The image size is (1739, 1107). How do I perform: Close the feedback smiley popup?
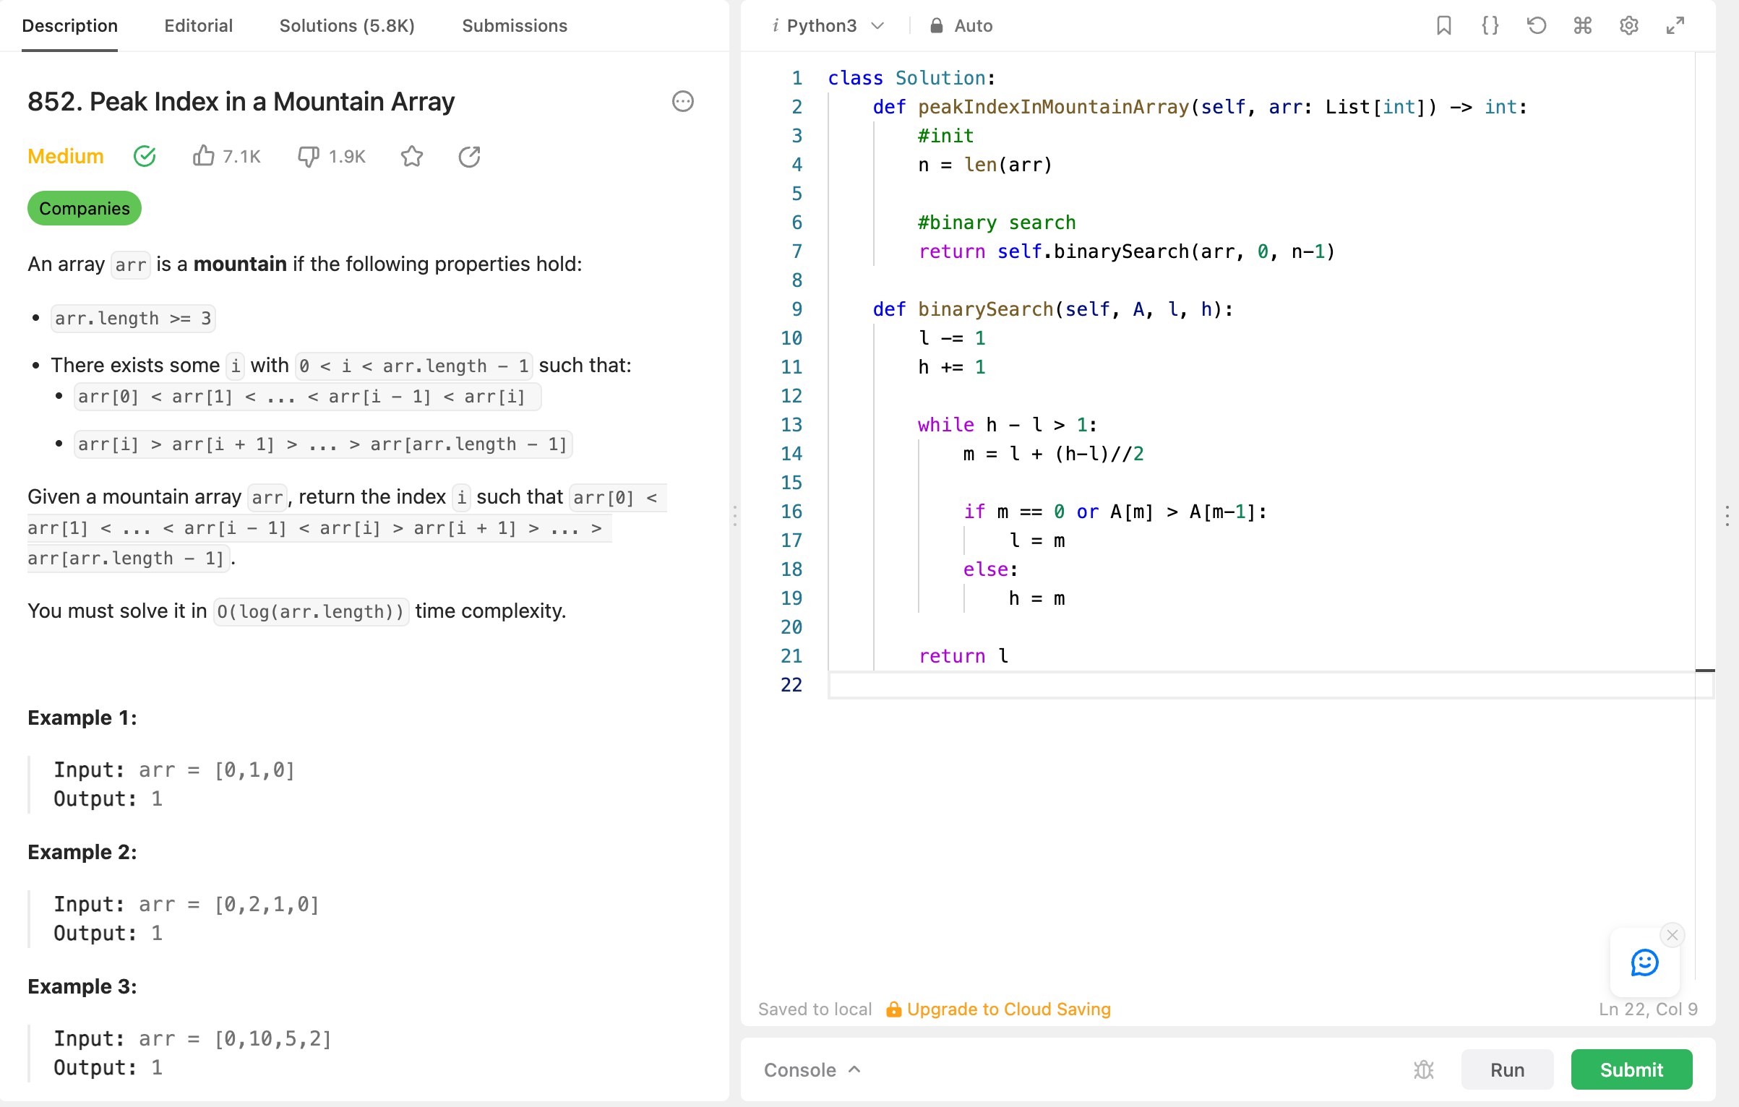[1672, 935]
